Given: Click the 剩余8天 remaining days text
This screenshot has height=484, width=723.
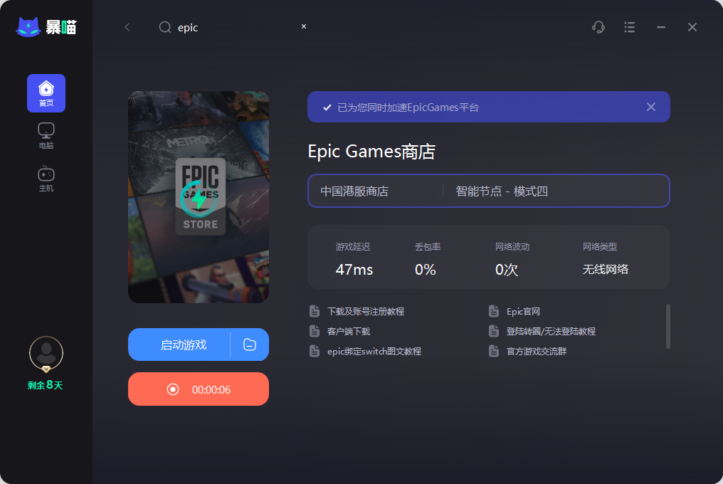Looking at the screenshot, I should click(46, 385).
